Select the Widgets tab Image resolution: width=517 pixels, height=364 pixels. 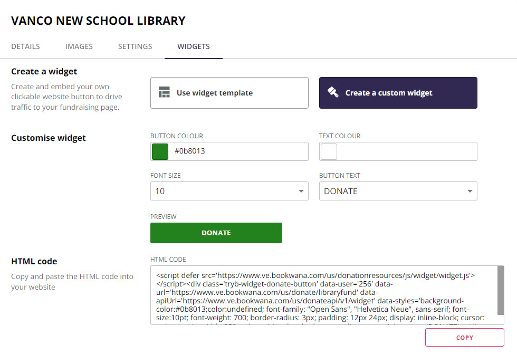[x=194, y=46]
